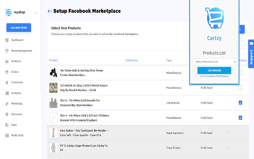
Task: Sort by the Product column header
Action: point(54,60)
